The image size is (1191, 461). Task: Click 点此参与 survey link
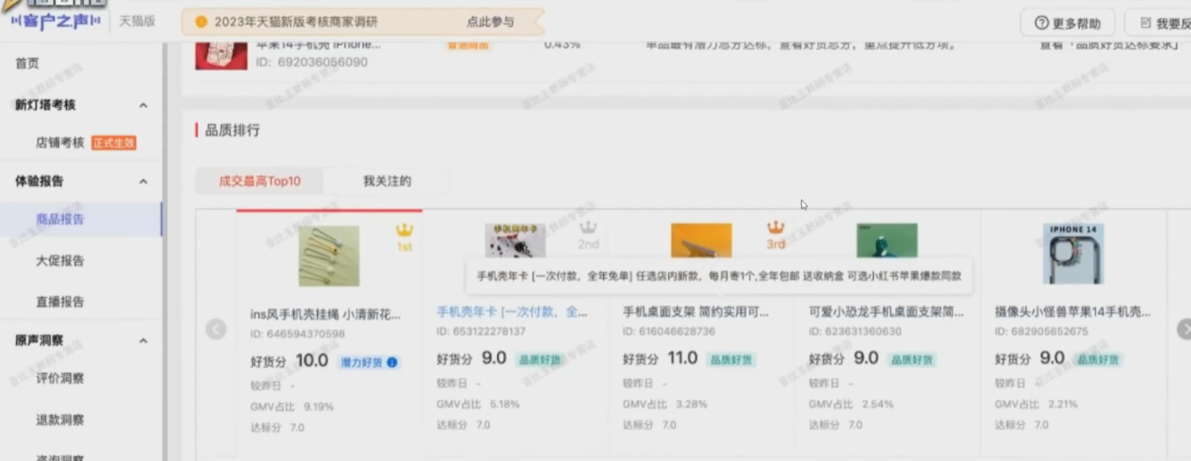click(x=490, y=21)
